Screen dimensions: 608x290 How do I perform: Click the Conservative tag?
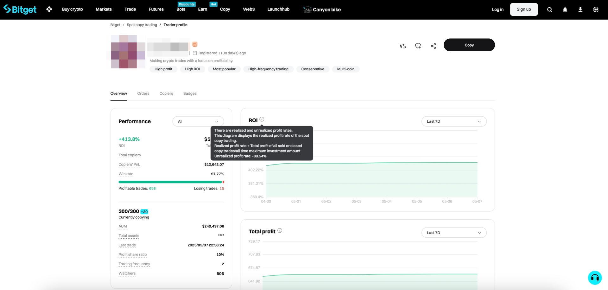(313, 69)
